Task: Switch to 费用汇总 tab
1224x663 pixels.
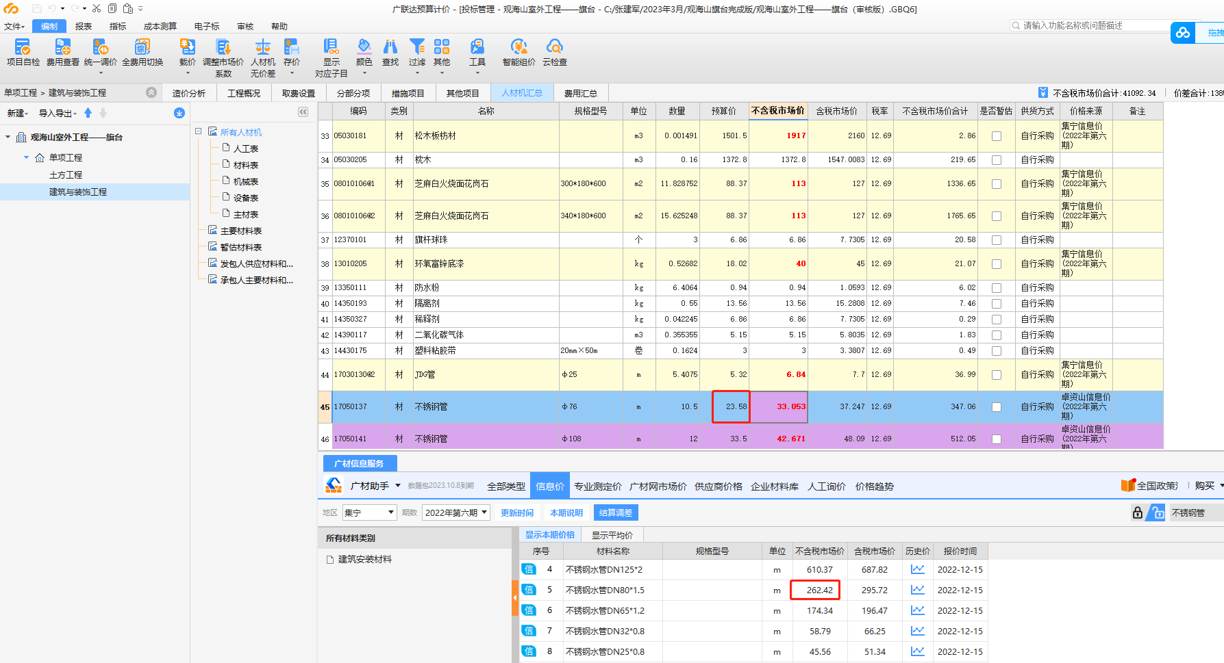Action: 581,93
